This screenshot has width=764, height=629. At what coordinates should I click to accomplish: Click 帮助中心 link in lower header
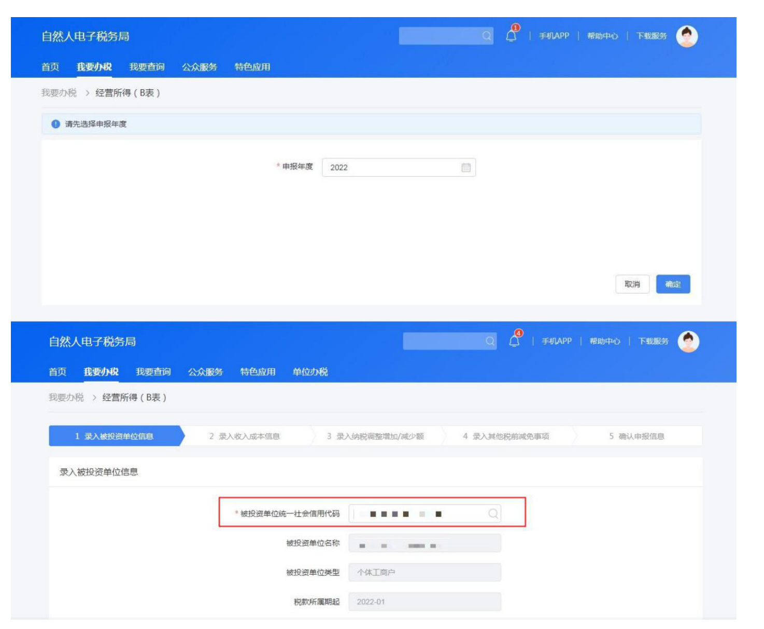tap(604, 341)
